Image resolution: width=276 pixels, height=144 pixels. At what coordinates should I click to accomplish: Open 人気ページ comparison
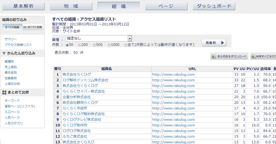click(x=12, y=118)
